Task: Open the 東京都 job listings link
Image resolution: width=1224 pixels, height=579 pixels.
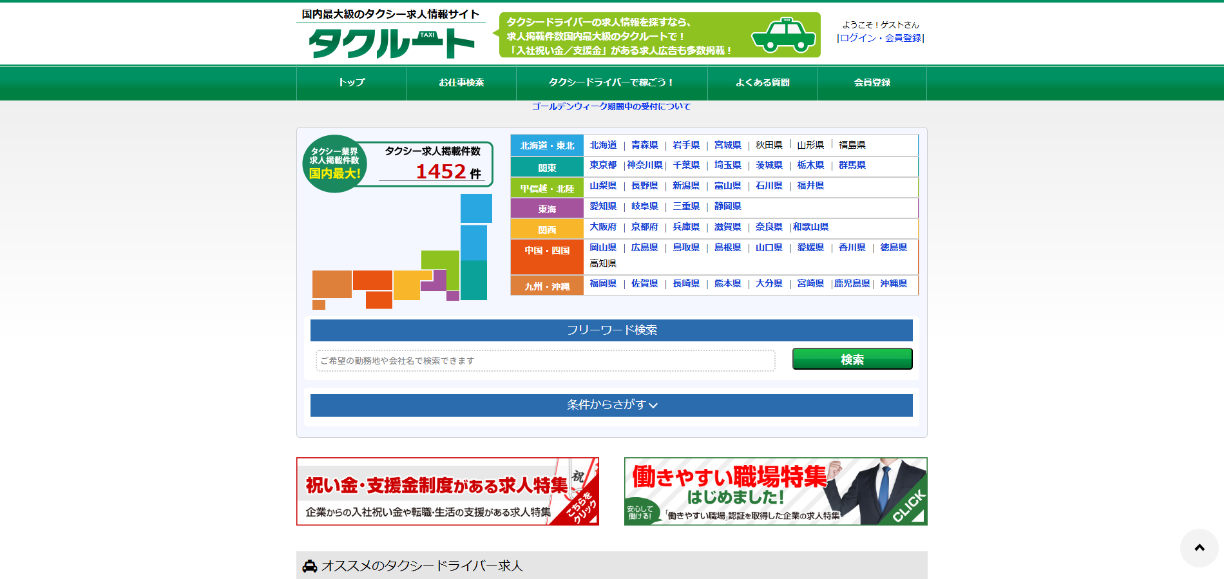Action: (x=603, y=165)
